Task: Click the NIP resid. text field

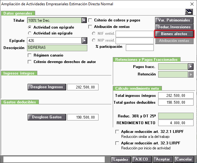Action: (135, 41)
